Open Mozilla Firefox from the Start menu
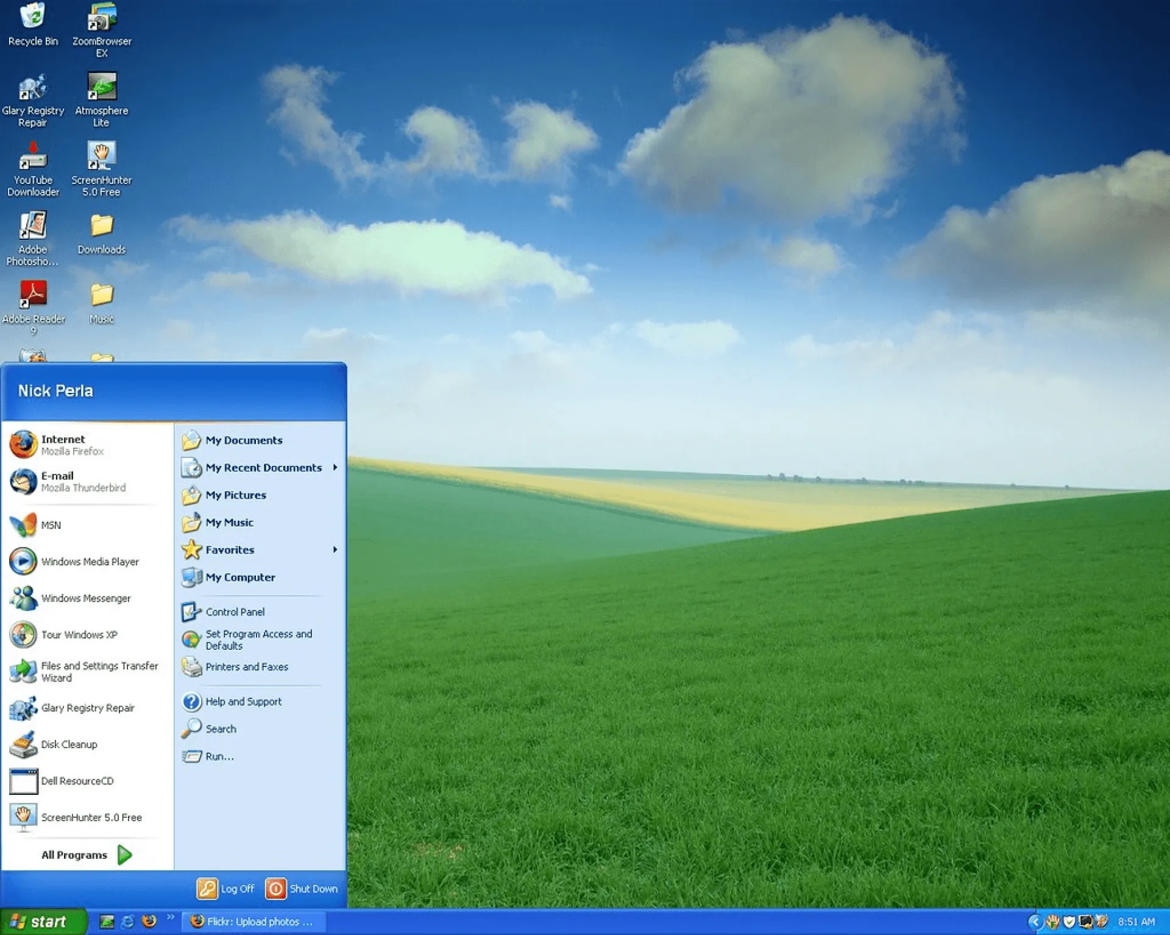This screenshot has width=1170, height=935. [x=63, y=445]
